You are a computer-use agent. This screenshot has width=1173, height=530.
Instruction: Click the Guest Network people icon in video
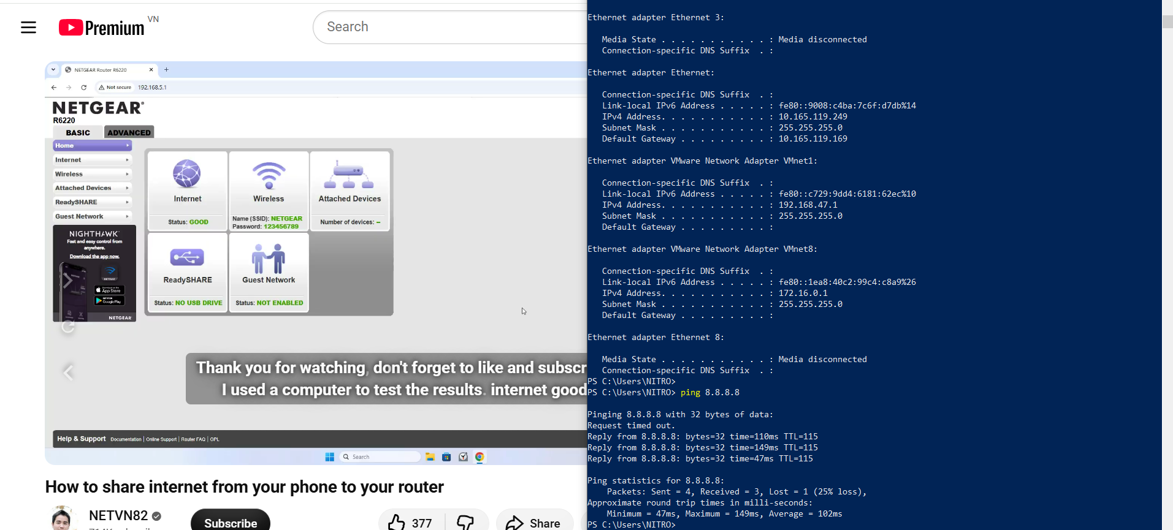pos(269,258)
